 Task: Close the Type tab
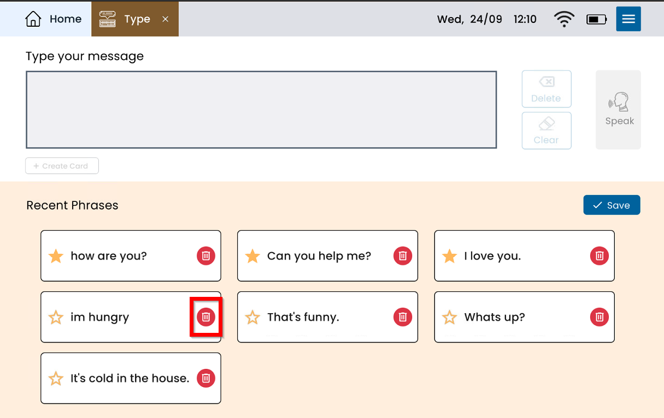[166, 19]
